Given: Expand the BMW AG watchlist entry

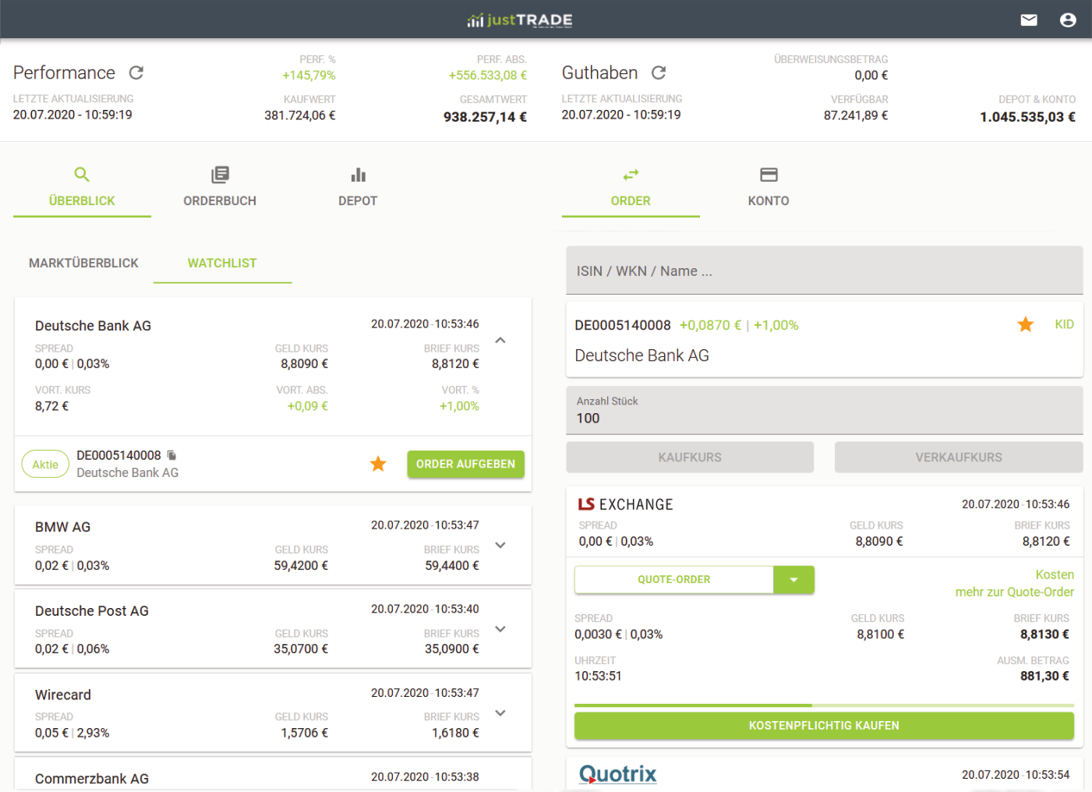Looking at the screenshot, I should 500,545.
